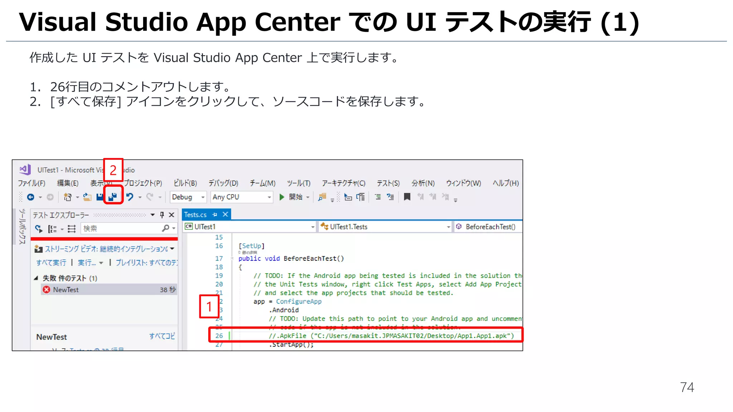Click the Uncomment selected lines icon
The image size is (733, 412).
pyautogui.click(x=390, y=197)
